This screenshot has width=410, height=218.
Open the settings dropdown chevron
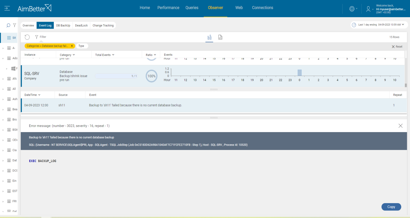point(357,9)
